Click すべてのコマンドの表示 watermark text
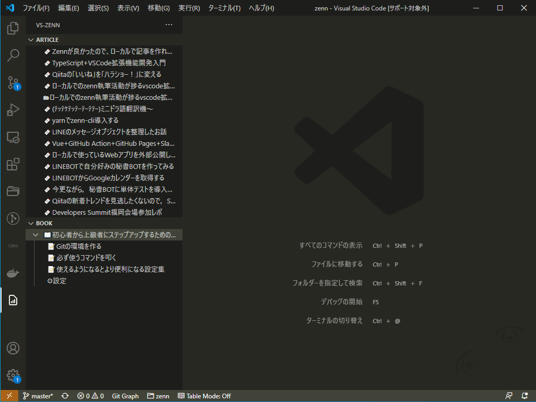This screenshot has width=536, height=402. (330, 246)
